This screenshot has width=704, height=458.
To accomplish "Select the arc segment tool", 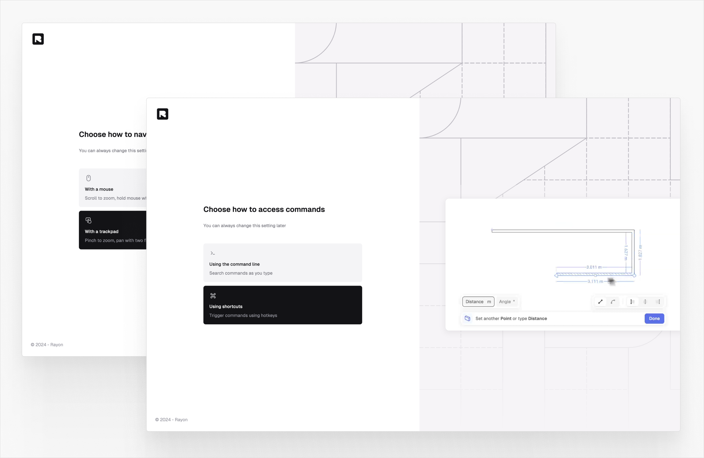I will point(613,302).
